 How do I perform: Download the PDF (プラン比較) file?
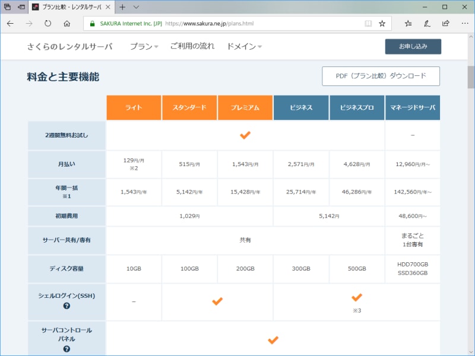pos(381,76)
